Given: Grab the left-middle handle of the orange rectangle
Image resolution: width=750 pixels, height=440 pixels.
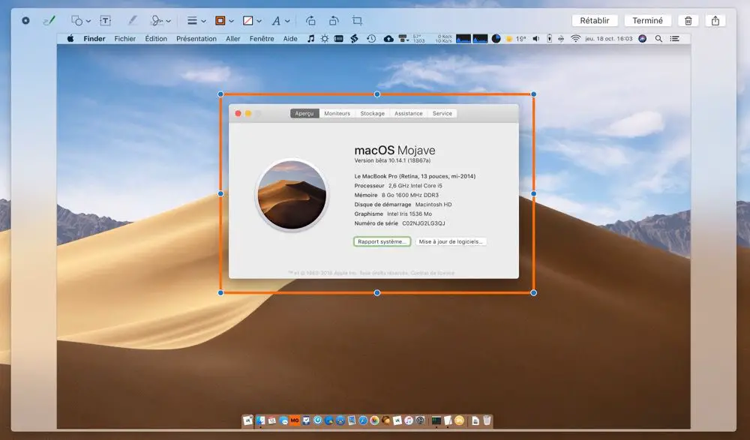Looking at the screenshot, I should (x=220, y=193).
